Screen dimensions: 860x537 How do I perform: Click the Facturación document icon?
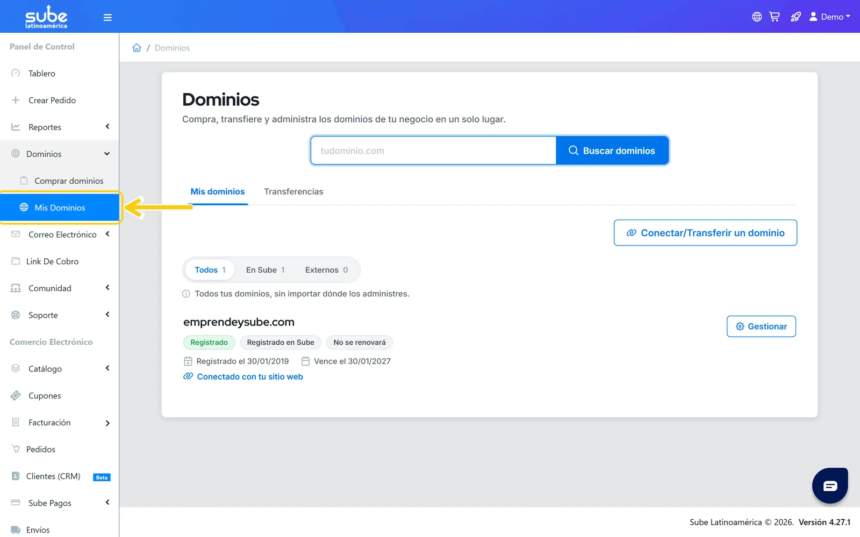(x=16, y=422)
